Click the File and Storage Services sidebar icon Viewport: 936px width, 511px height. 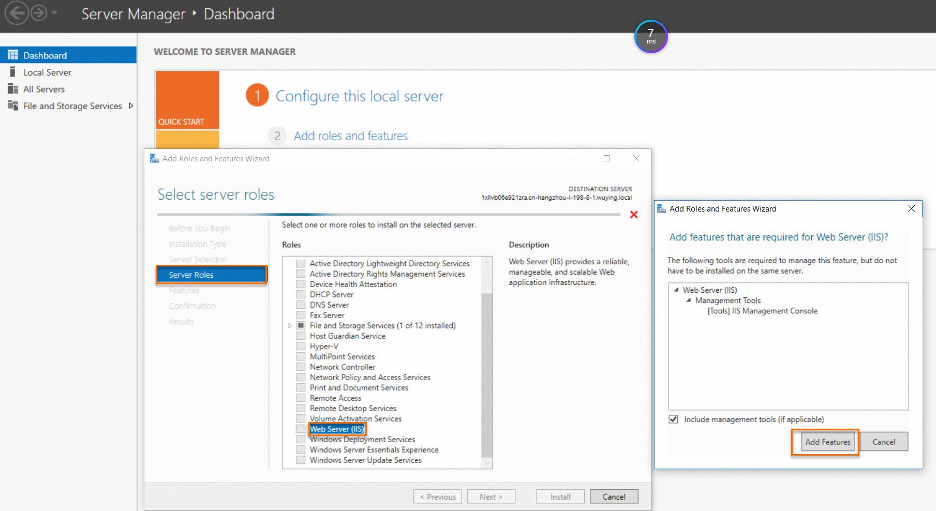point(13,106)
